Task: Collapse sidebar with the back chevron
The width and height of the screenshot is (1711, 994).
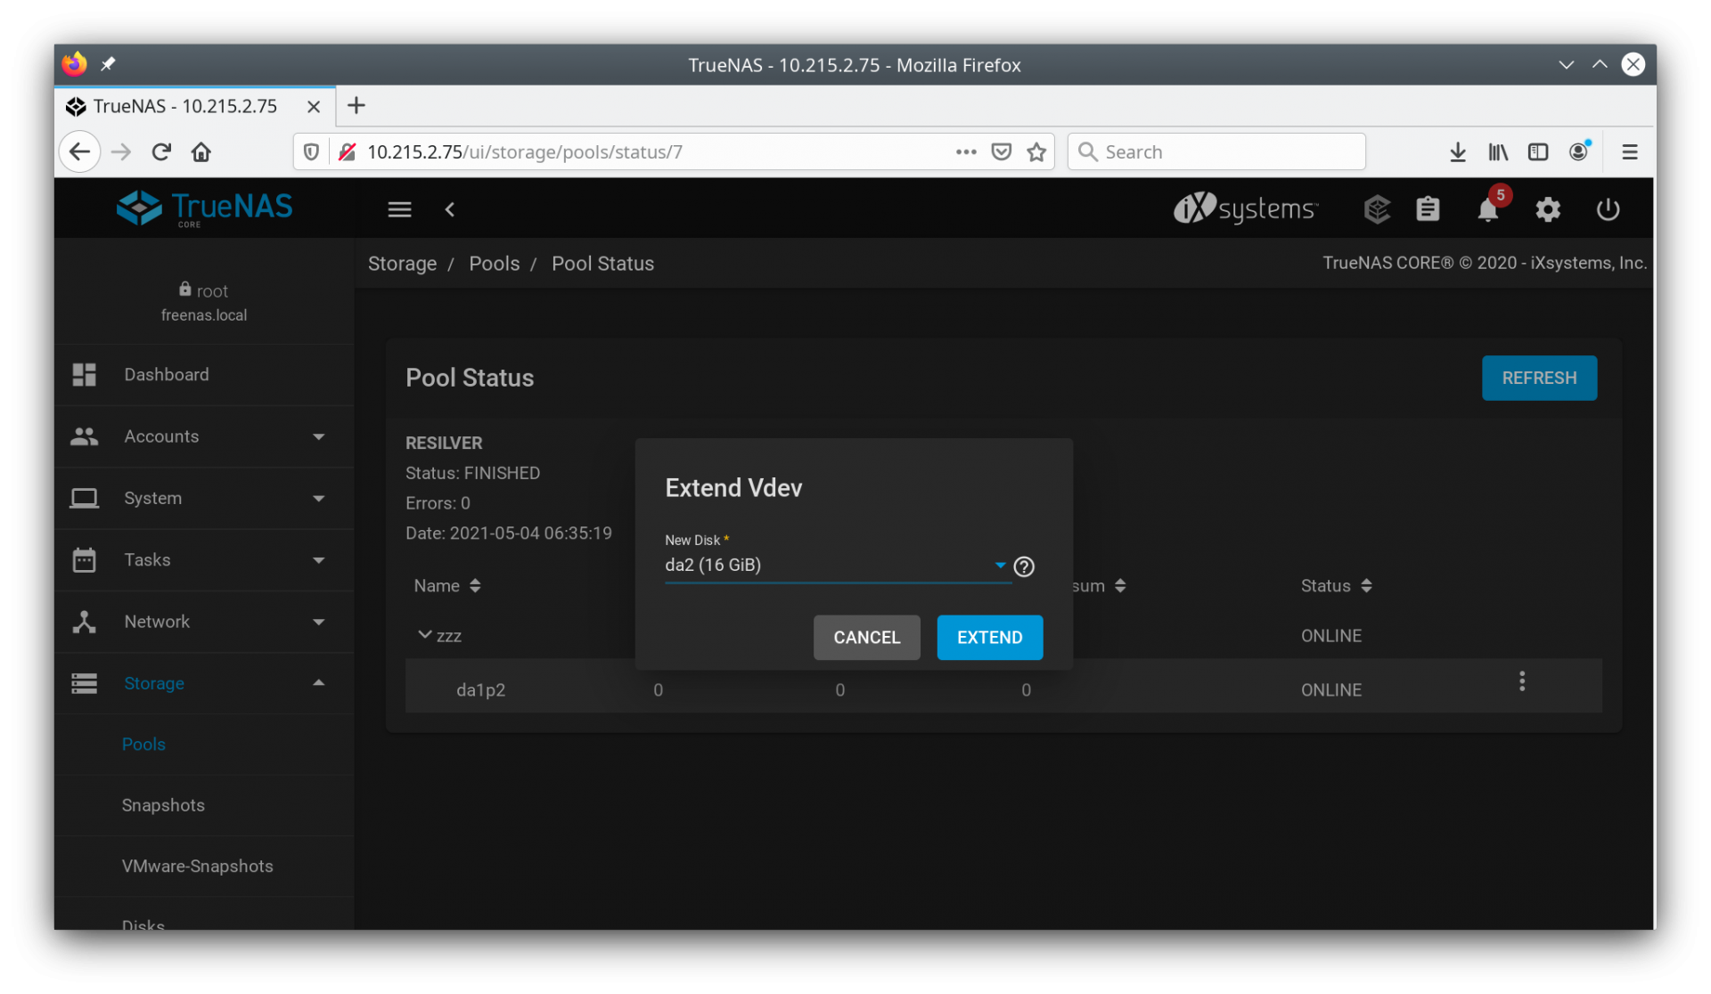Action: tap(450, 209)
